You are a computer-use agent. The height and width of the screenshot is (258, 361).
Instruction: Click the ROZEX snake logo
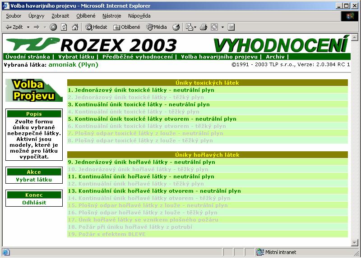(x=32, y=44)
